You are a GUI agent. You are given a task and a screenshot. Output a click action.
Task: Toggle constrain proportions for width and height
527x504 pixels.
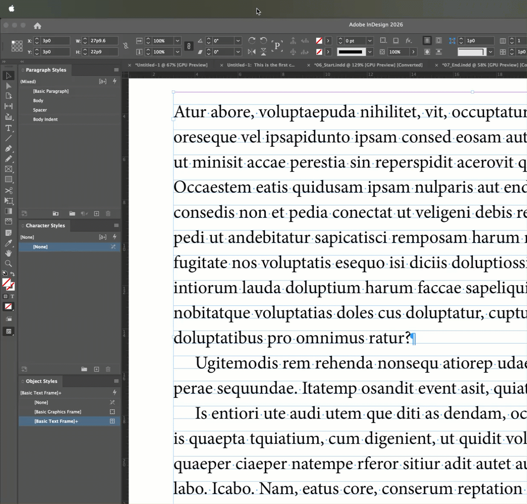(x=126, y=46)
